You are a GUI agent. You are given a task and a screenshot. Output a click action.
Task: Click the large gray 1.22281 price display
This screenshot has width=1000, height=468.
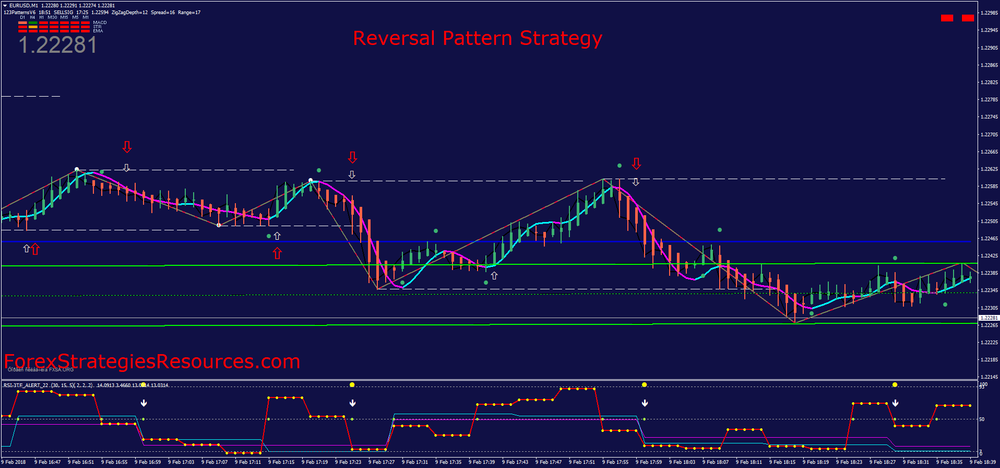pyautogui.click(x=58, y=45)
